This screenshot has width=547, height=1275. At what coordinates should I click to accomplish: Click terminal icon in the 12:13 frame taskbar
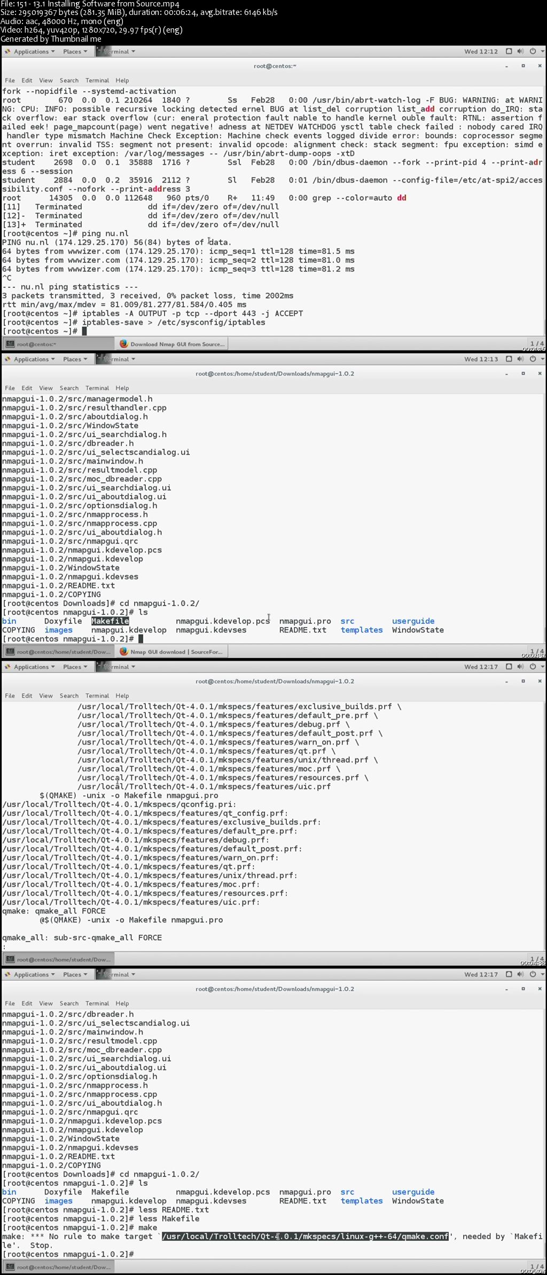coord(10,652)
